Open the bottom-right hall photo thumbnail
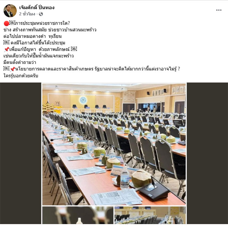 point(150,215)
